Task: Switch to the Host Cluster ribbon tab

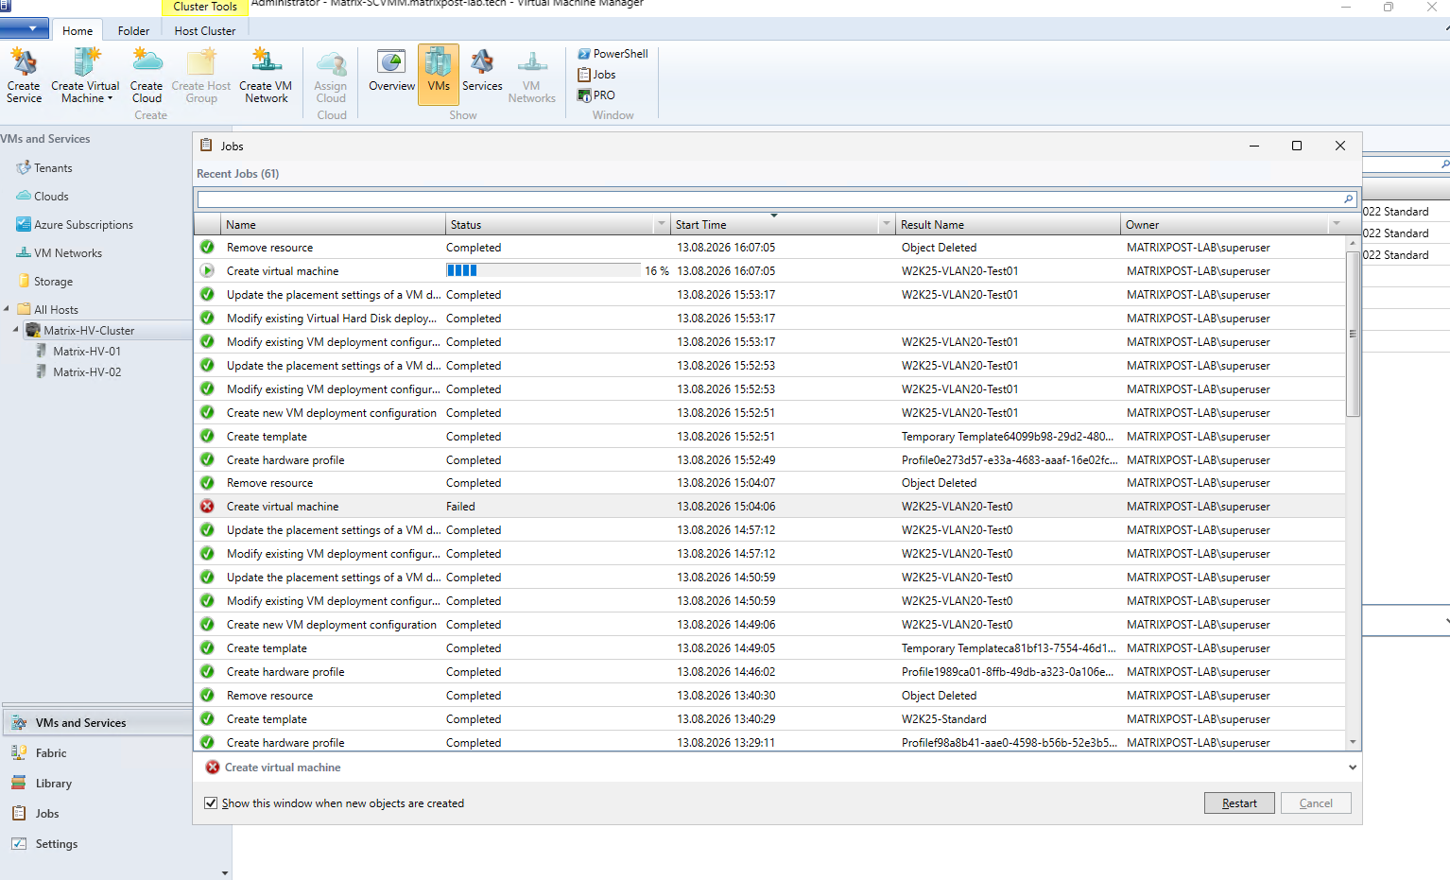Action: pyautogui.click(x=205, y=30)
